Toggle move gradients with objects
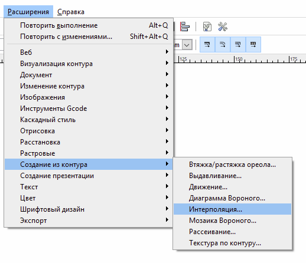 238,44
